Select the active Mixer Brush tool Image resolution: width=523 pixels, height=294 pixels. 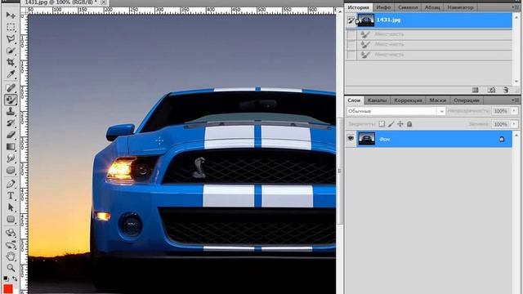coord(11,100)
